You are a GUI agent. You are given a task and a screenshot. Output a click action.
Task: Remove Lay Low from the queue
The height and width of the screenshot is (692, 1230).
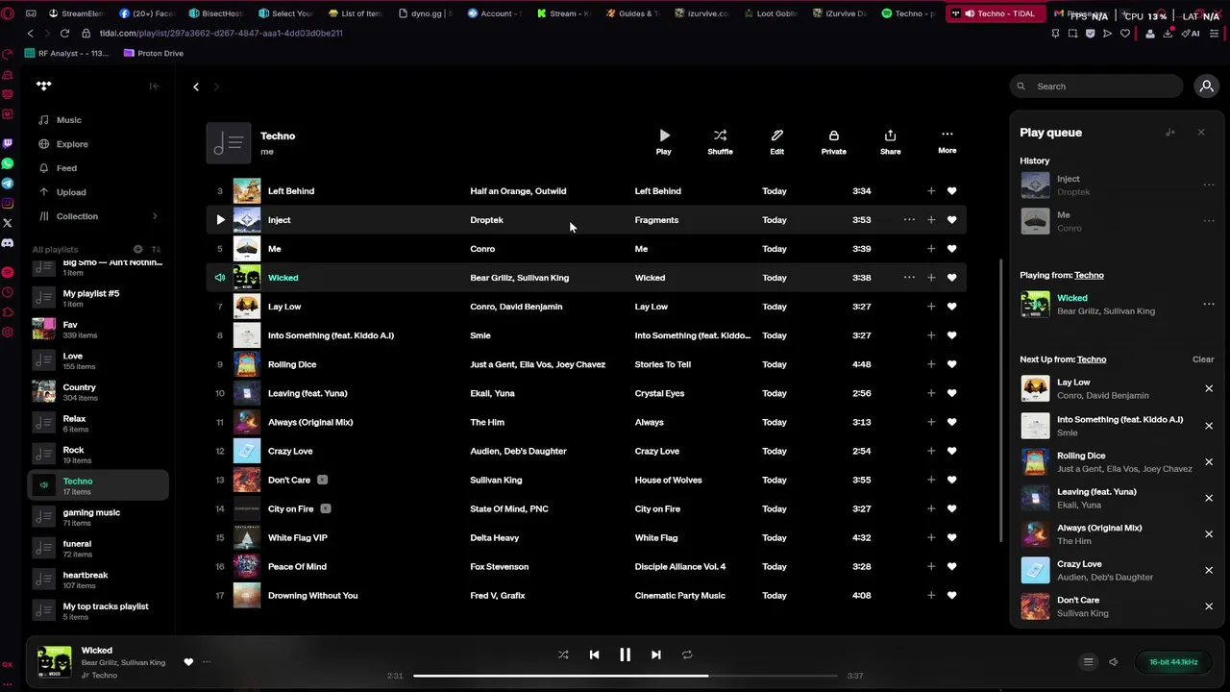1209,388
